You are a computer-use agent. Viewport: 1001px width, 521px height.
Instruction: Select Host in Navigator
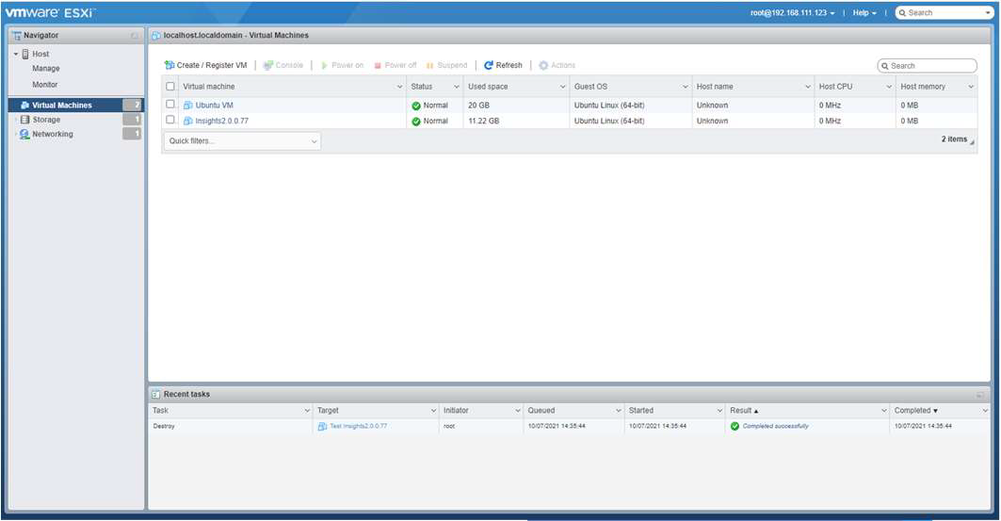click(x=40, y=55)
